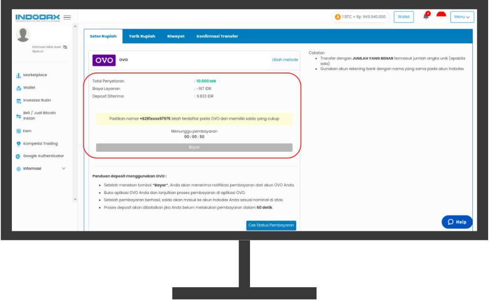Click the Informasi info icon

pos(19,169)
